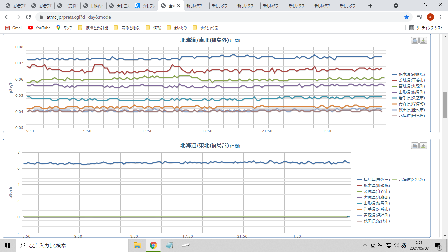Focus the address bar showing atmc.jp/prefs.cgi
The width and height of the screenshot is (448, 252).
[220, 17]
